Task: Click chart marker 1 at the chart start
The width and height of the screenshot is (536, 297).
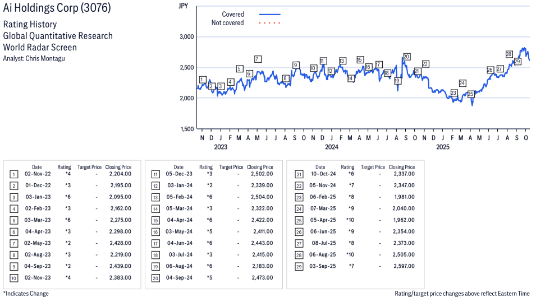Action: (202, 80)
